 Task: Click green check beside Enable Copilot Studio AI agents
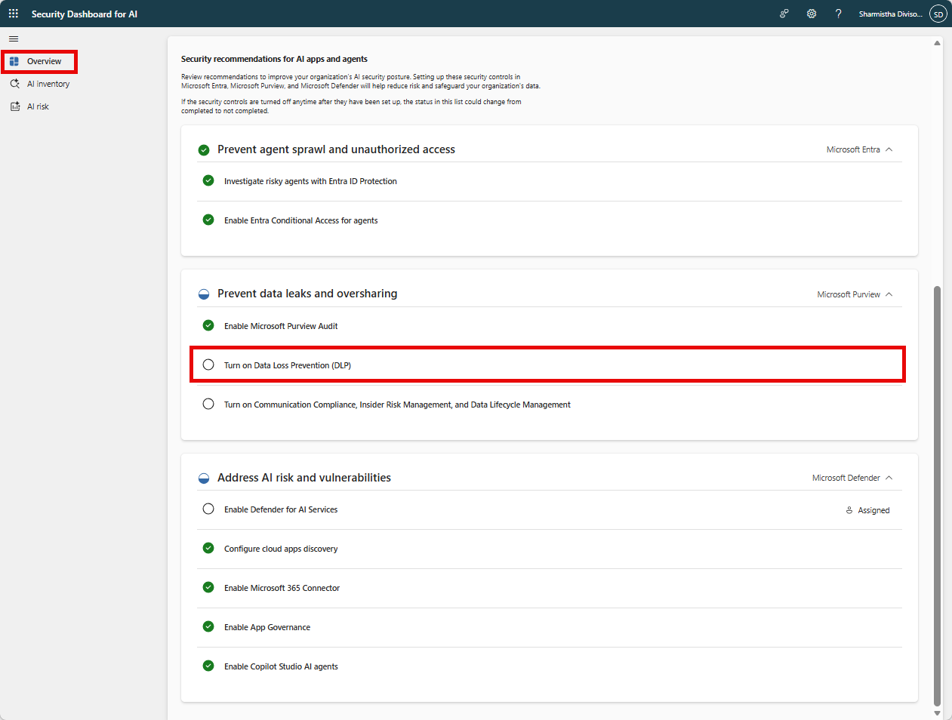click(208, 666)
